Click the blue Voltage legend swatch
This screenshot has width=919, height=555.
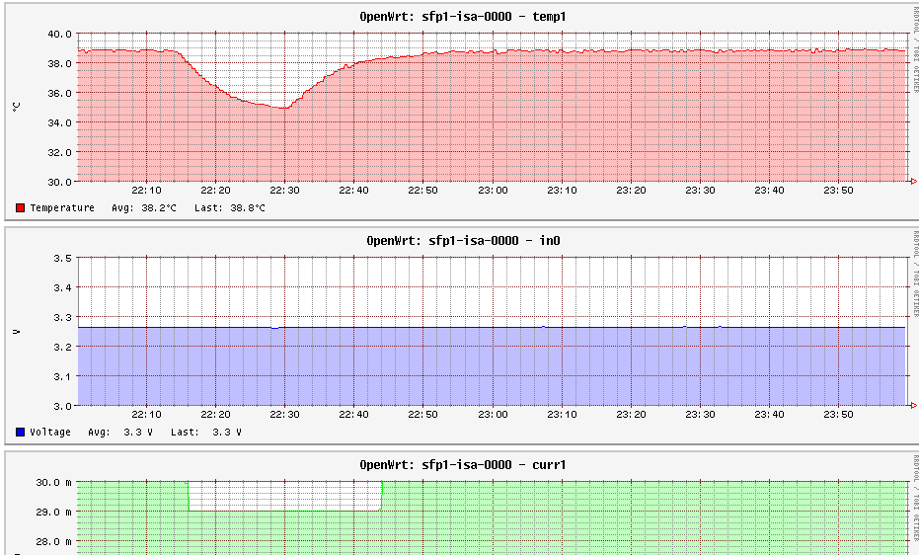(21, 432)
